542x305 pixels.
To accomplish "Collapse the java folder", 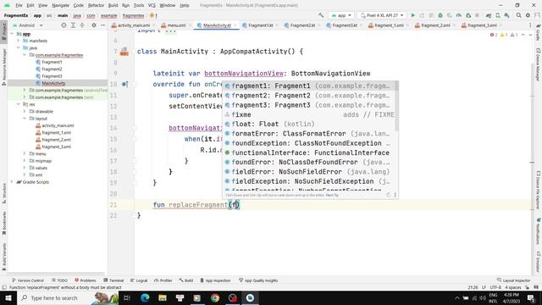I will click(x=19, y=47).
